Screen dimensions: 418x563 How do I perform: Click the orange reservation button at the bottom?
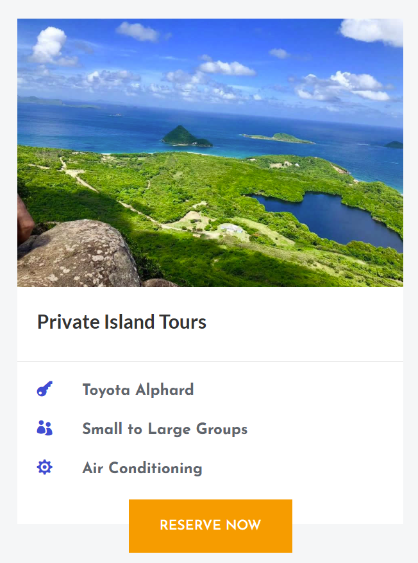point(210,526)
